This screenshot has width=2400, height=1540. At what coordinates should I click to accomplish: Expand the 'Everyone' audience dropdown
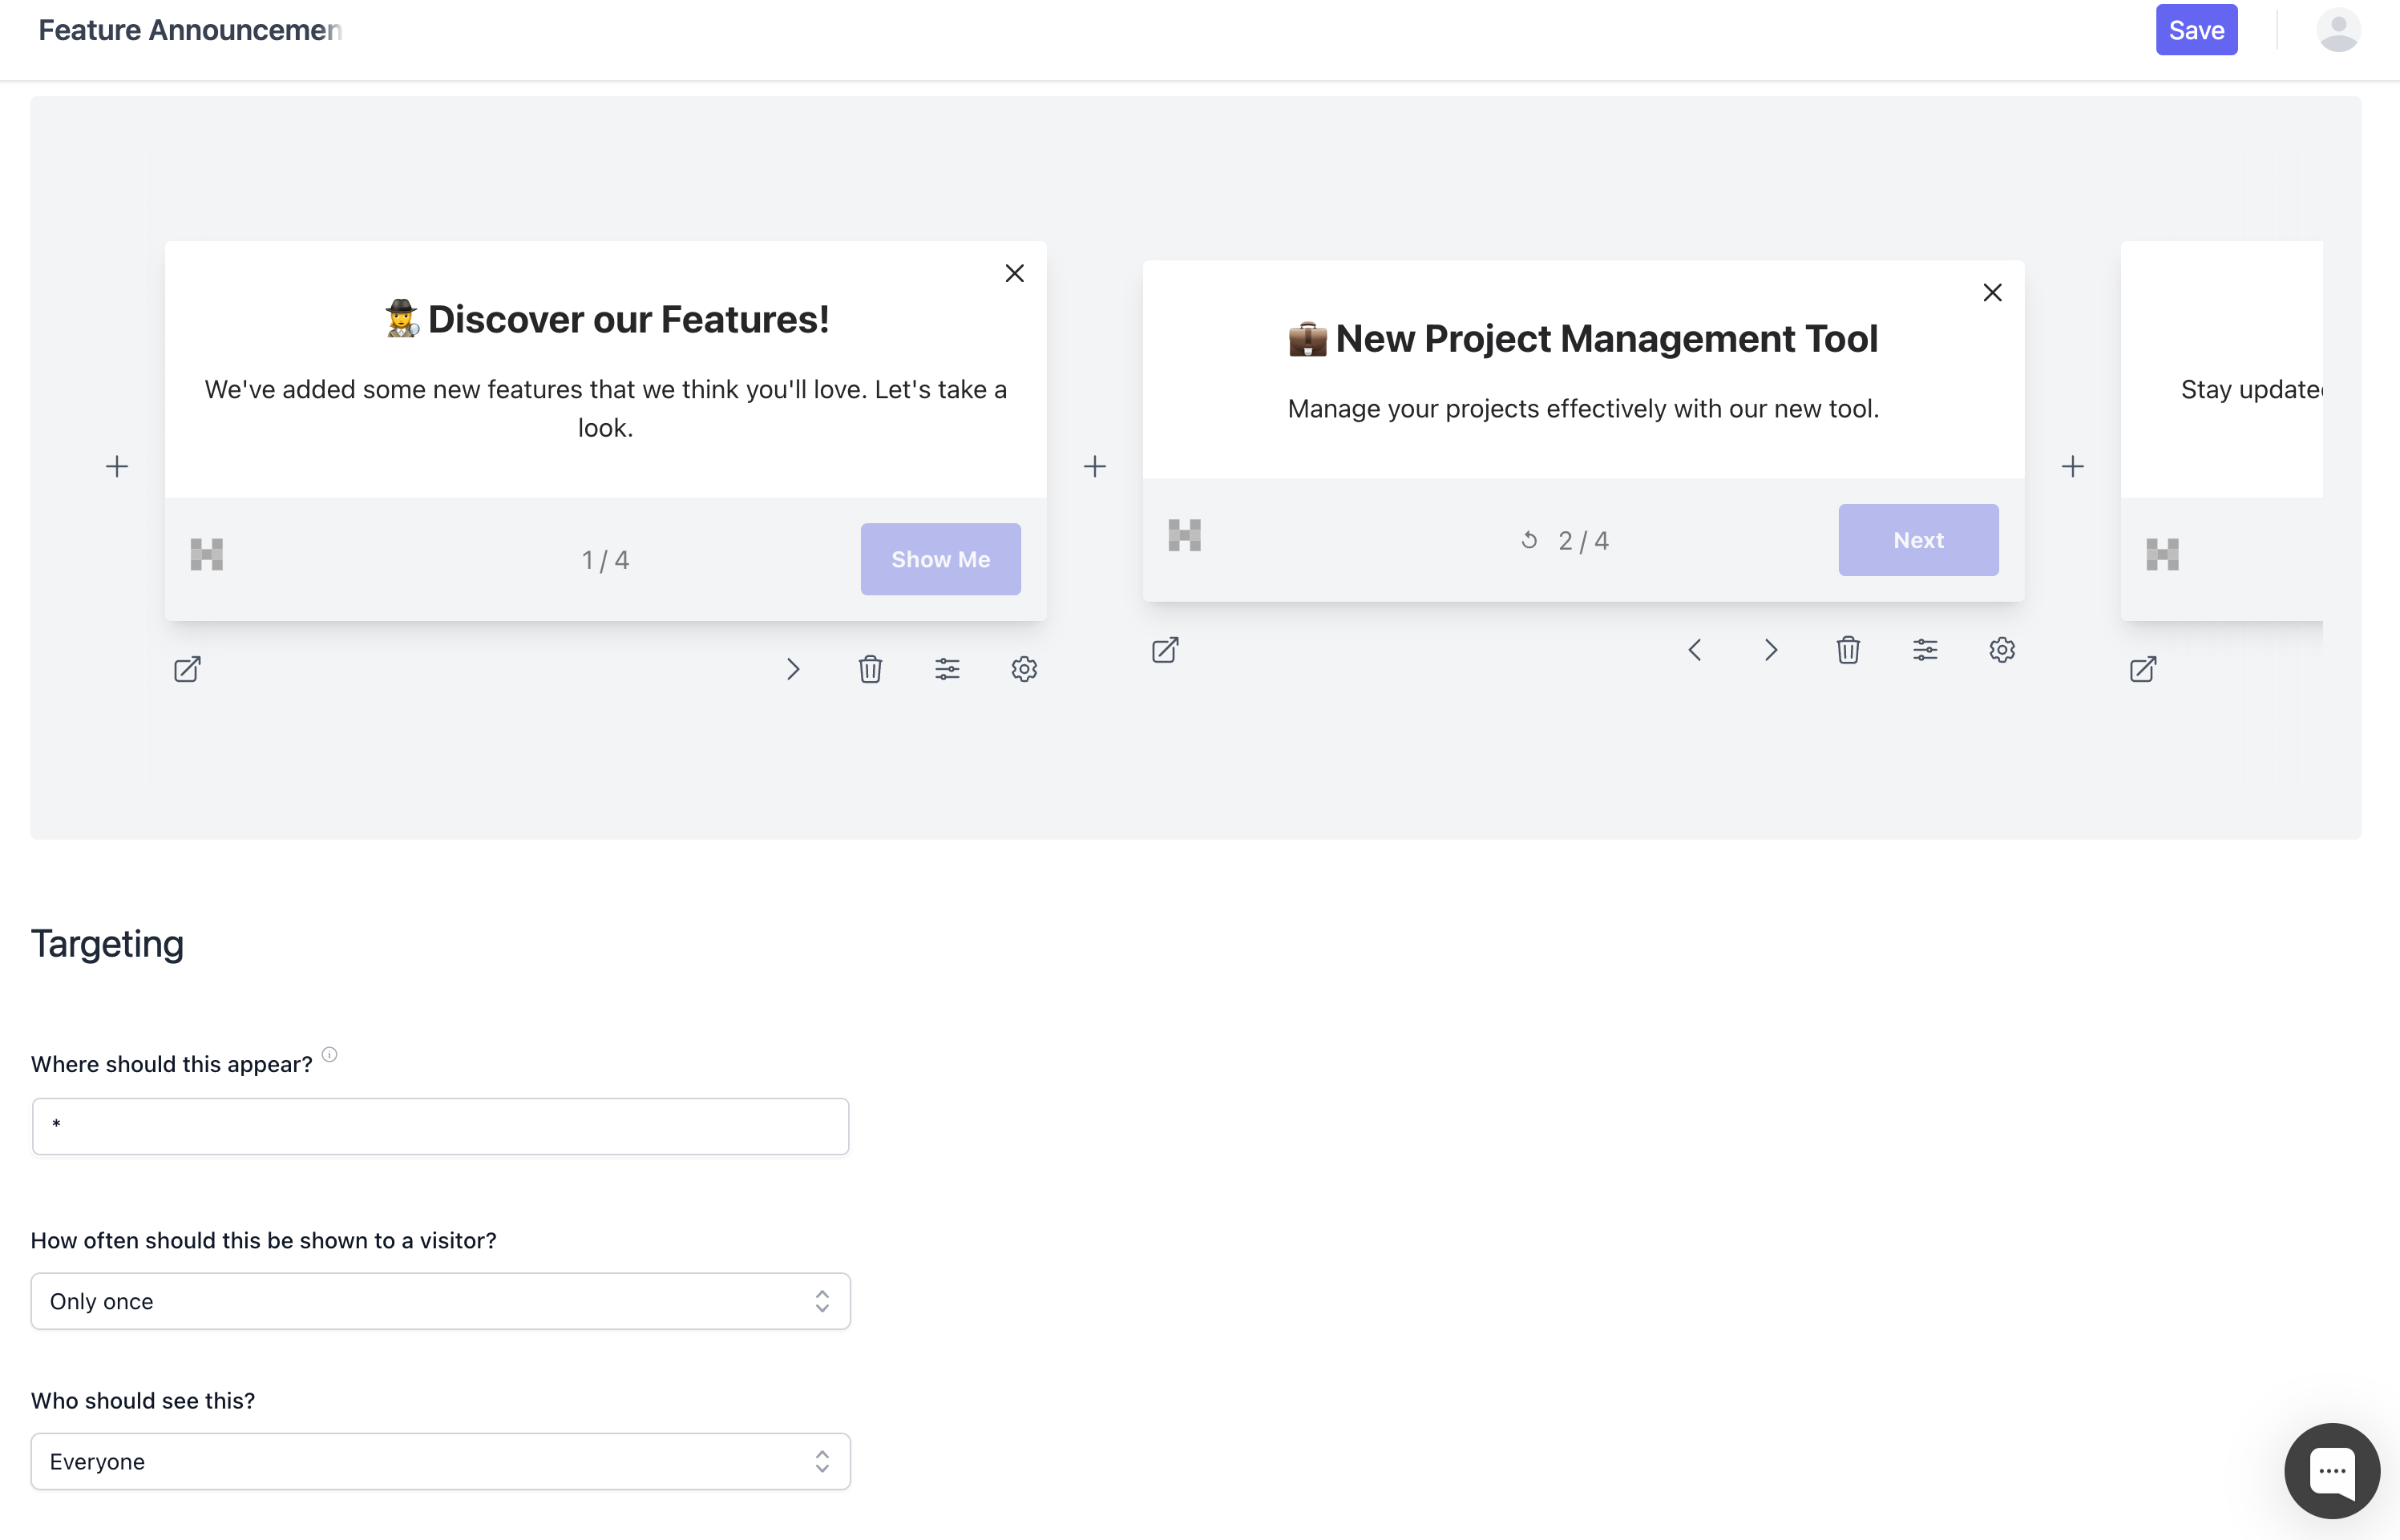(440, 1461)
